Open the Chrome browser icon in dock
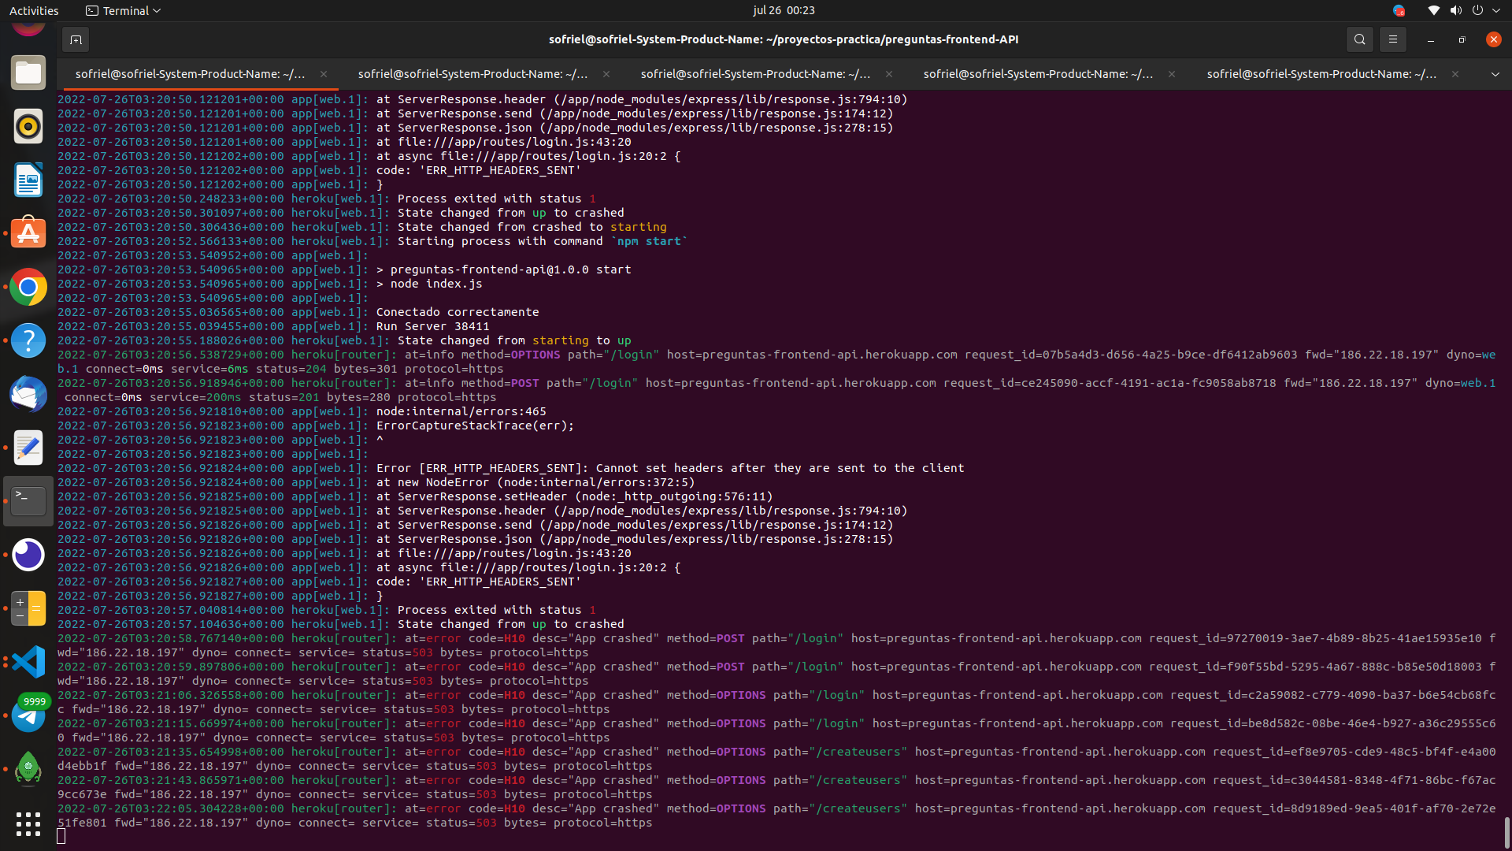Screen dimensions: 1512x851 pos(28,286)
